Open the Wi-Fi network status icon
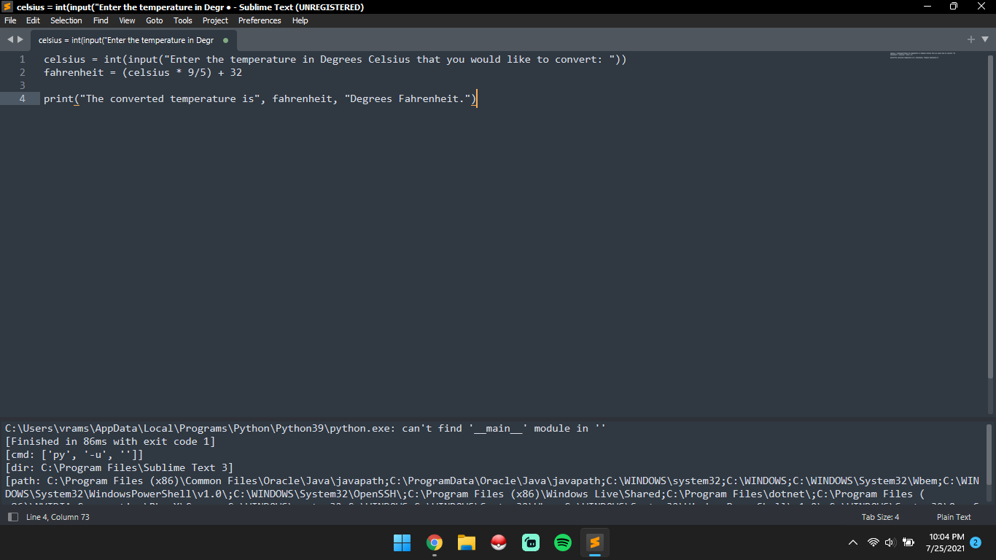 874,542
